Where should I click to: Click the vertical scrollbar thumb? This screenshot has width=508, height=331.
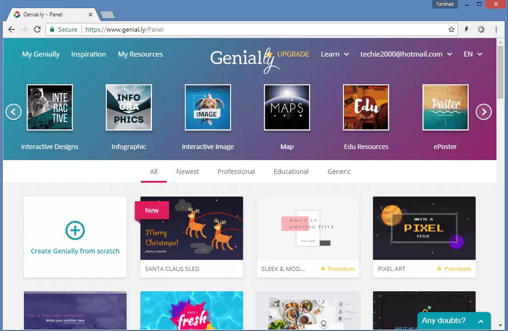[x=500, y=73]
